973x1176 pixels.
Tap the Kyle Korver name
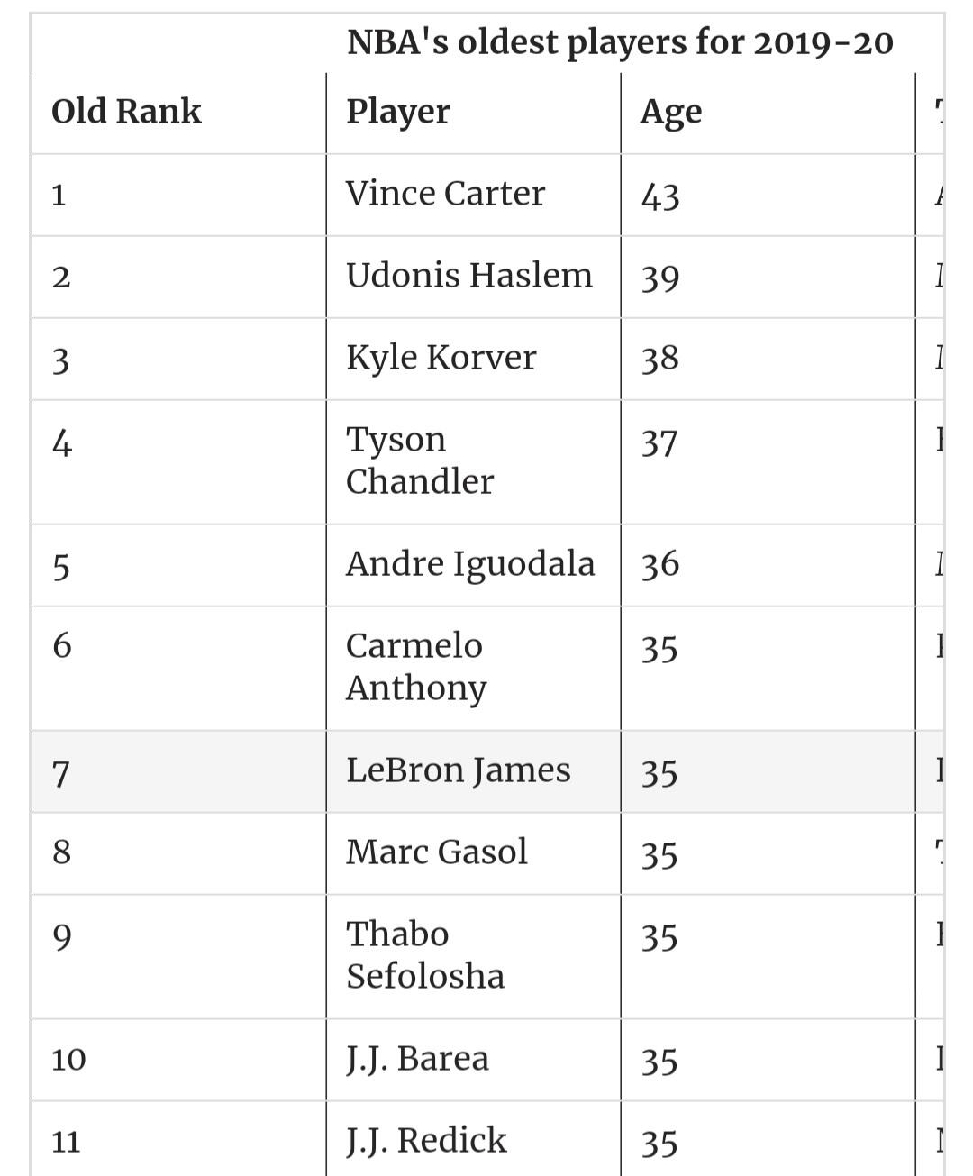coord(441,358)
